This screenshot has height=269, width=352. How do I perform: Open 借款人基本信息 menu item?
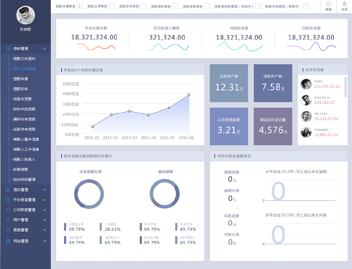(26, 139)
